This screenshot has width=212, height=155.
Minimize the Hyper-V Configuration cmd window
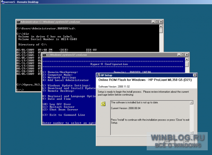pyautogui.click(x=179, y=55)
